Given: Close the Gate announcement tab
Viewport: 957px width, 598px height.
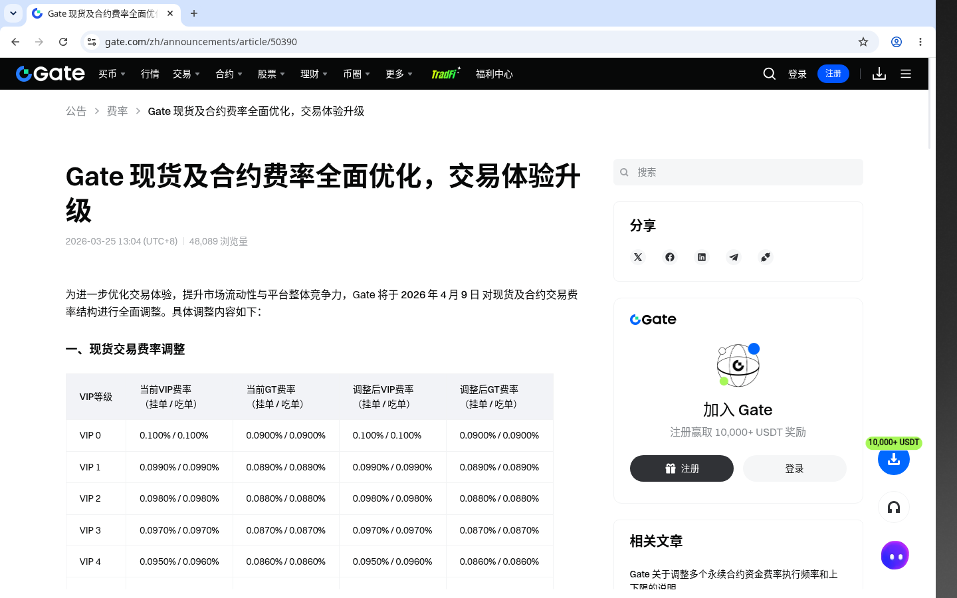Looking at the screenshot, I should pyautogui.click(x=170, y=13).
